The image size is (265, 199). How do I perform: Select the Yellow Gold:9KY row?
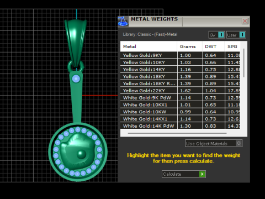click(180, 55)
